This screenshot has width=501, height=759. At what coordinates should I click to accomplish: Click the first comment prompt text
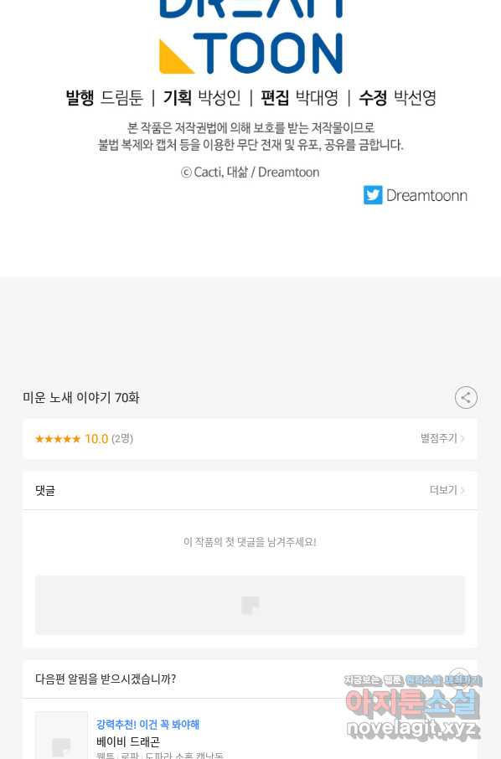250,542
